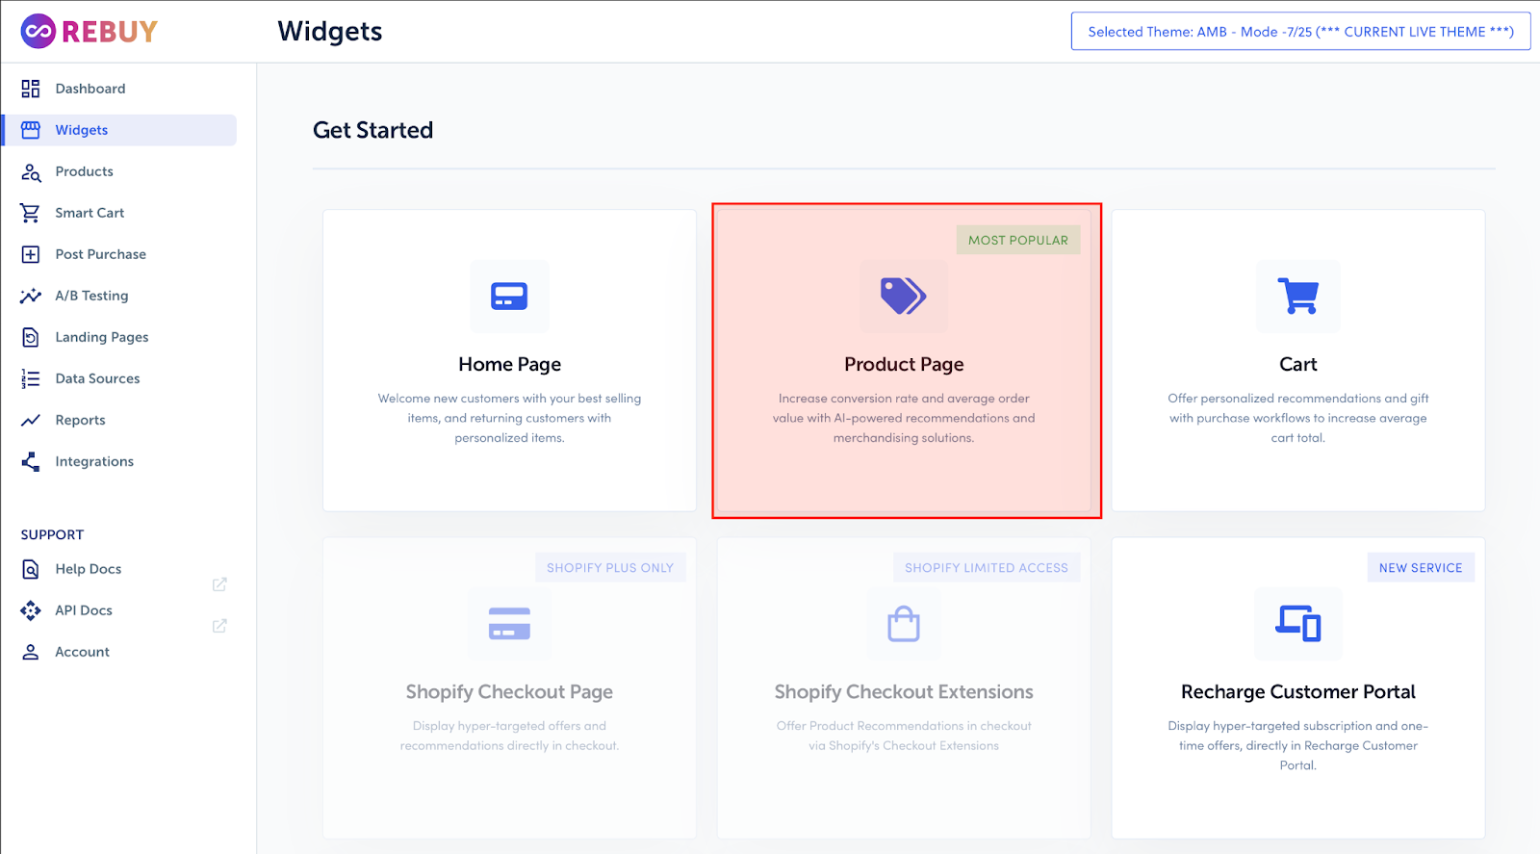This screenshot has height=854, width=1540.
Task: Select the Home Page widget card title
Action: click(509, 364)
